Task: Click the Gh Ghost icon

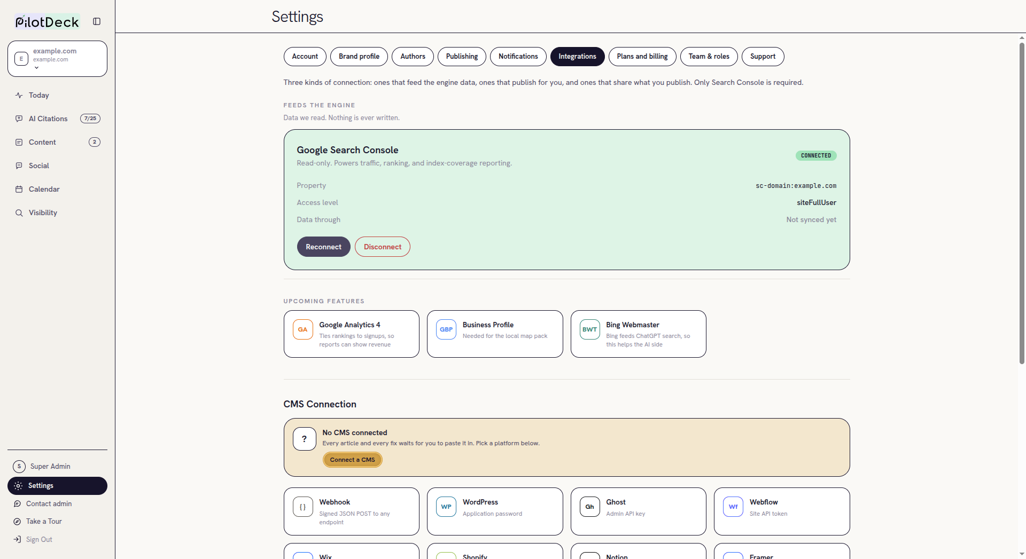Action: pos(590,507)
